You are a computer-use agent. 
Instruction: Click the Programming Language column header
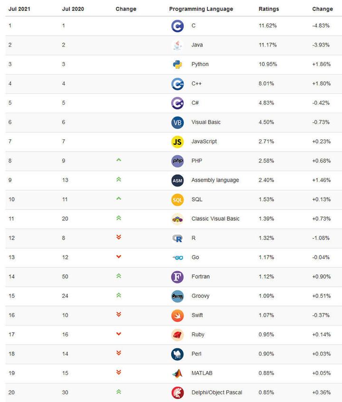[x=201, y=9]
